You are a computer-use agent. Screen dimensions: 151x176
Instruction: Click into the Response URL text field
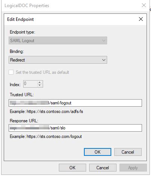75,128
